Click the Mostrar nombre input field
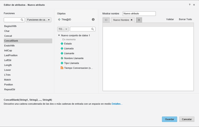The image size is (199, 127). point(139,14)
